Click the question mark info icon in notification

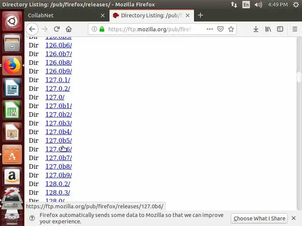(x=32, y=218)
